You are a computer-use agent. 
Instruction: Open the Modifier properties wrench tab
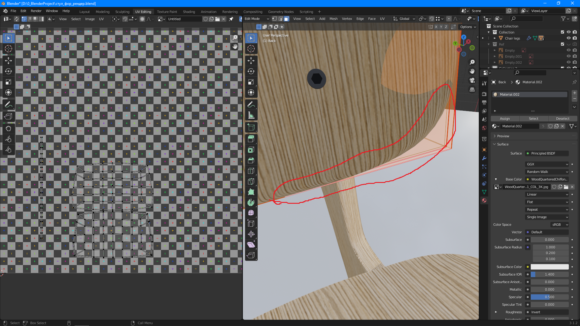[x=484, y=158]
